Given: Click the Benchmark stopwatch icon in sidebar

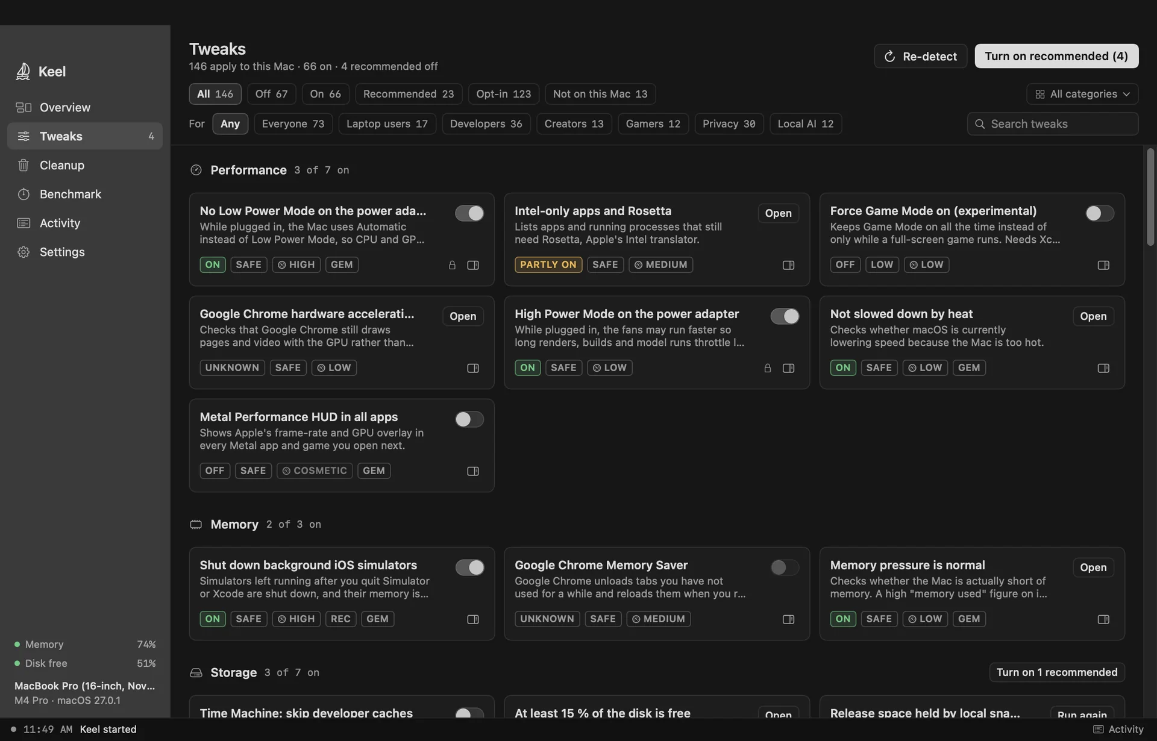Looking at the screenshot, I should pos(24,194).
